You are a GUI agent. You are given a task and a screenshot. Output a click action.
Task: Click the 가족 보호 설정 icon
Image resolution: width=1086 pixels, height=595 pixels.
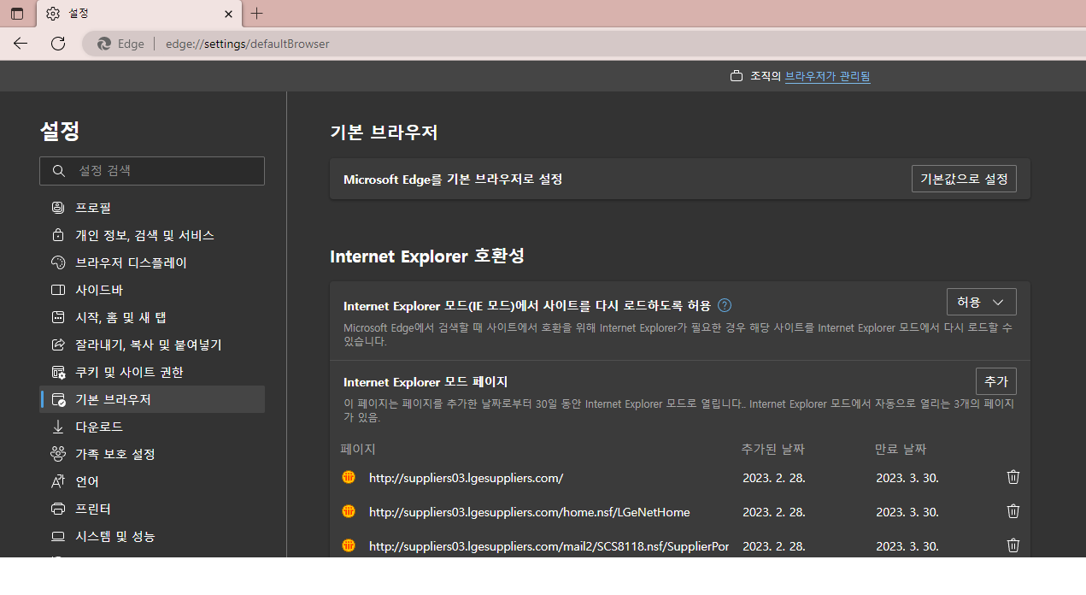tap(58, 454)
